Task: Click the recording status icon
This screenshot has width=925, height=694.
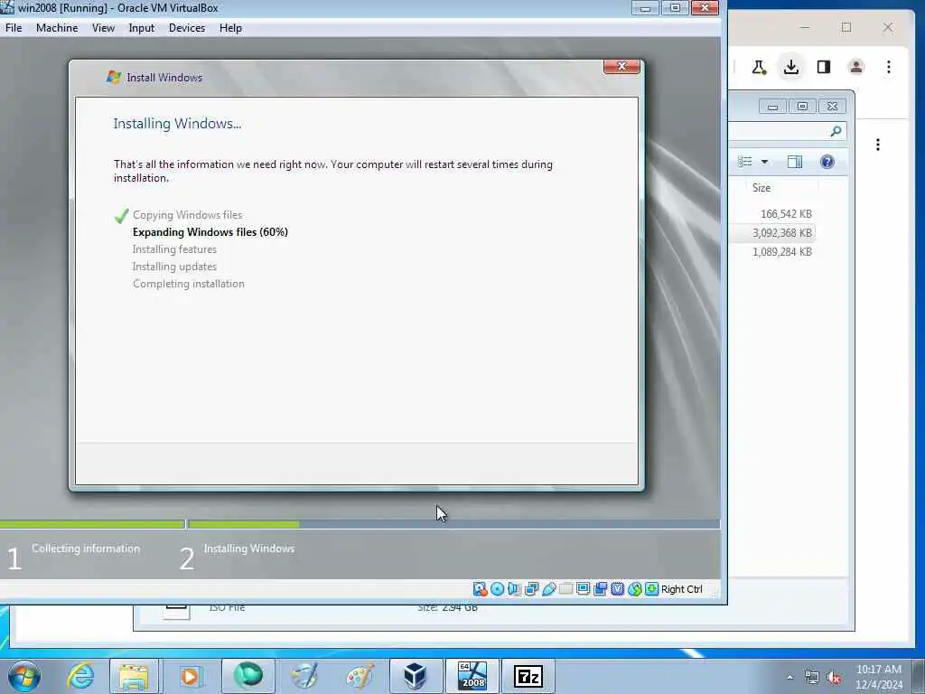Action: coord(600,589)
